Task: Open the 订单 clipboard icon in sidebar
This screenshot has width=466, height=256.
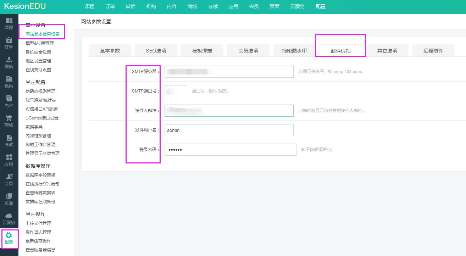Action: 9,40
